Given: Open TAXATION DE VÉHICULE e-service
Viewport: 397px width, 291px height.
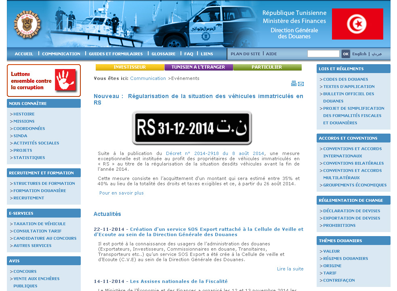Looking at the screenshot, I should coord(40,224).
